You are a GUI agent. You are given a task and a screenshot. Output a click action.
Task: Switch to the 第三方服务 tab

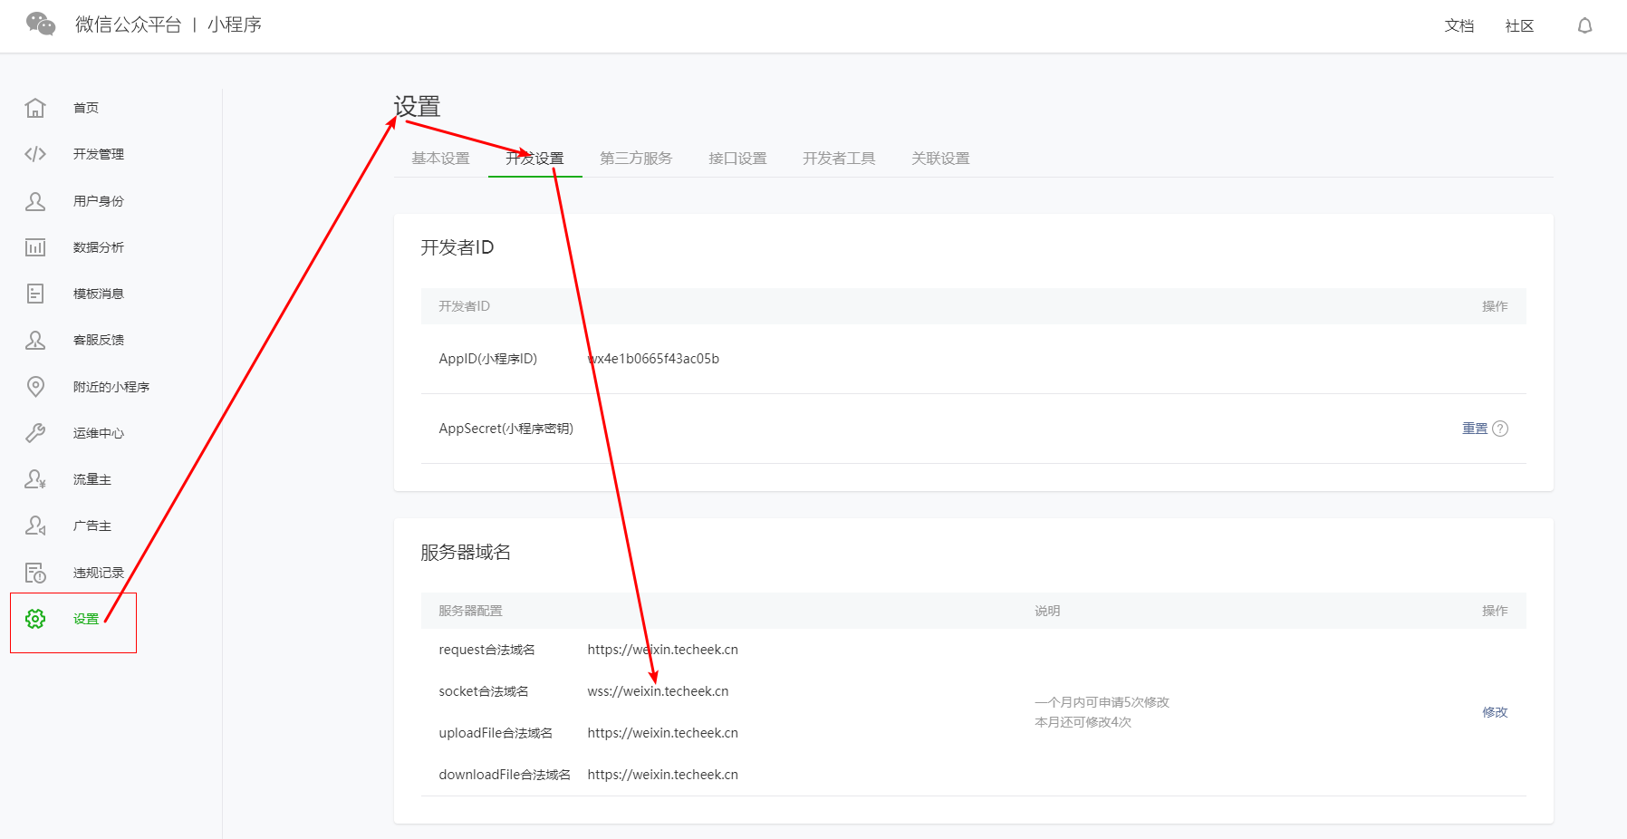[x=636, y=159]
